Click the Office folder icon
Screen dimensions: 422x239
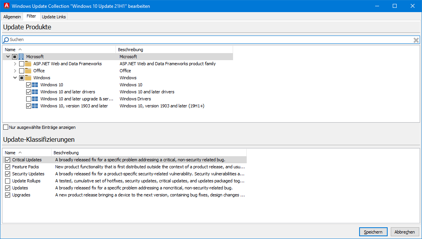pyautogui.click(x=28, y=71)
